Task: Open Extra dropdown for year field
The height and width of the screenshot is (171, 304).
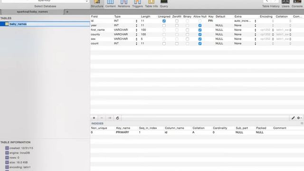Action: point(256,25)
